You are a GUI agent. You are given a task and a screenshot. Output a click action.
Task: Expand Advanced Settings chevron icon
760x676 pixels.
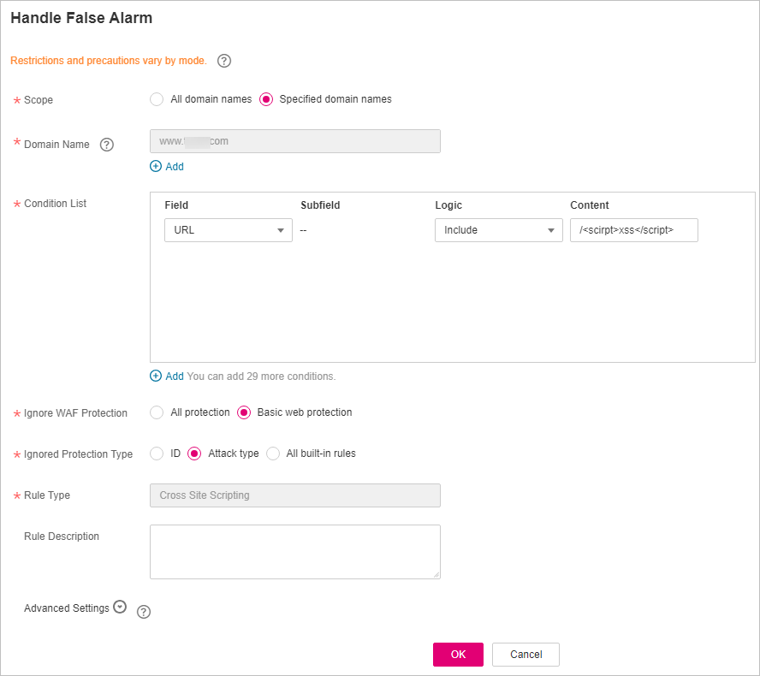point(120,607)
